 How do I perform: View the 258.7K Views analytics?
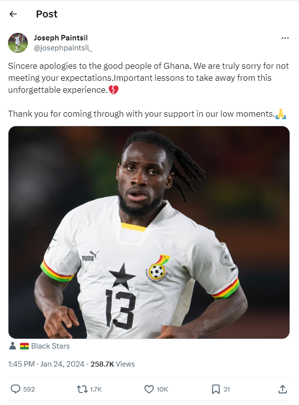point(113,364)
